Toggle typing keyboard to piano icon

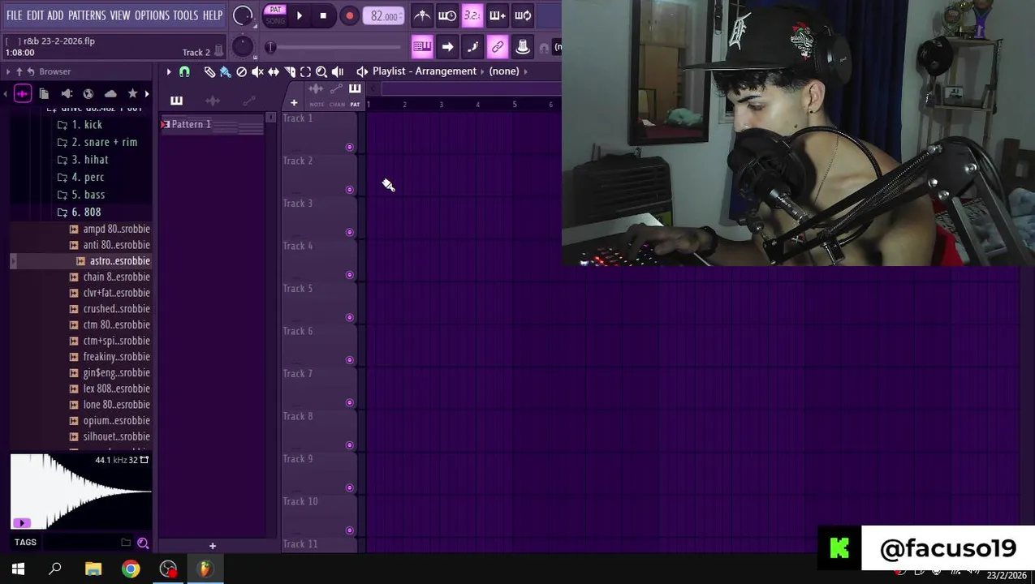pos(422,47)
